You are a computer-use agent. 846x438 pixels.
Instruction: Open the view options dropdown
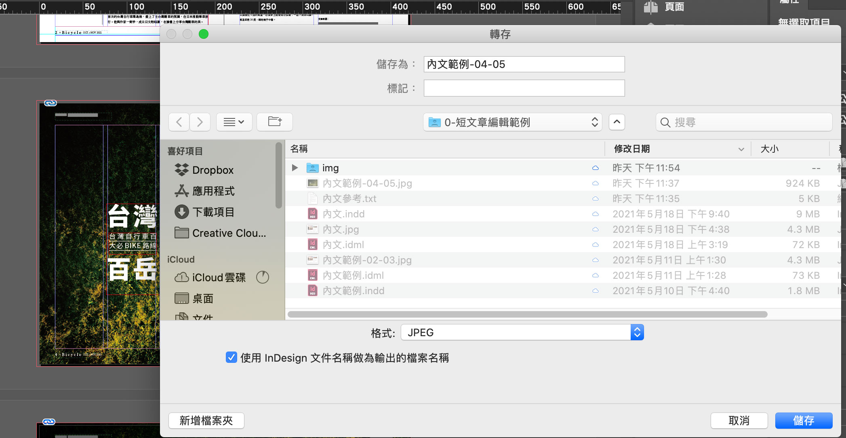pos(234,122)
